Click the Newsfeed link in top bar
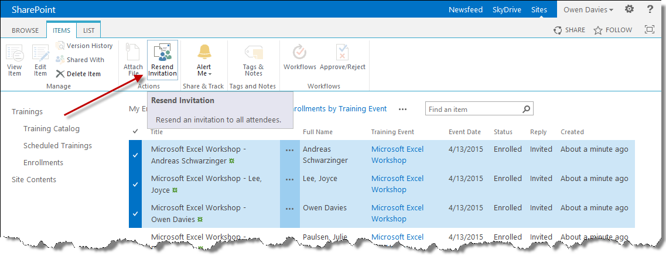Viewport: 666px width, 256px height. [465, 9]
